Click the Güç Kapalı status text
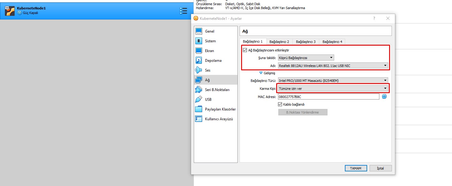452x186 pixels. (x=31, y=13)
